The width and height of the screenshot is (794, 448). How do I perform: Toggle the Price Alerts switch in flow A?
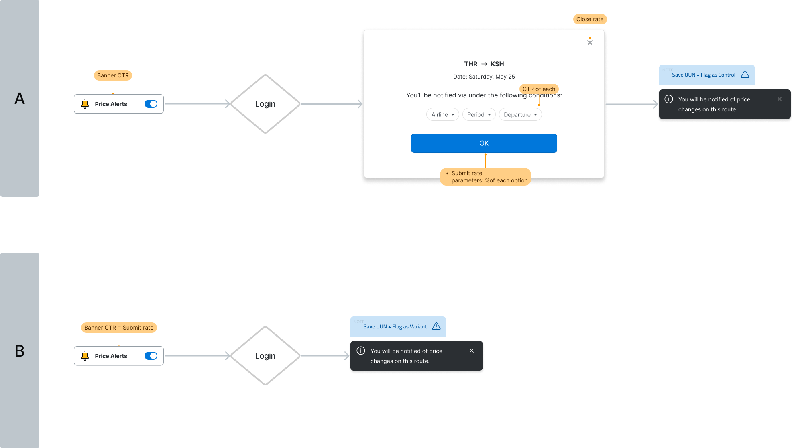point(151,103)
